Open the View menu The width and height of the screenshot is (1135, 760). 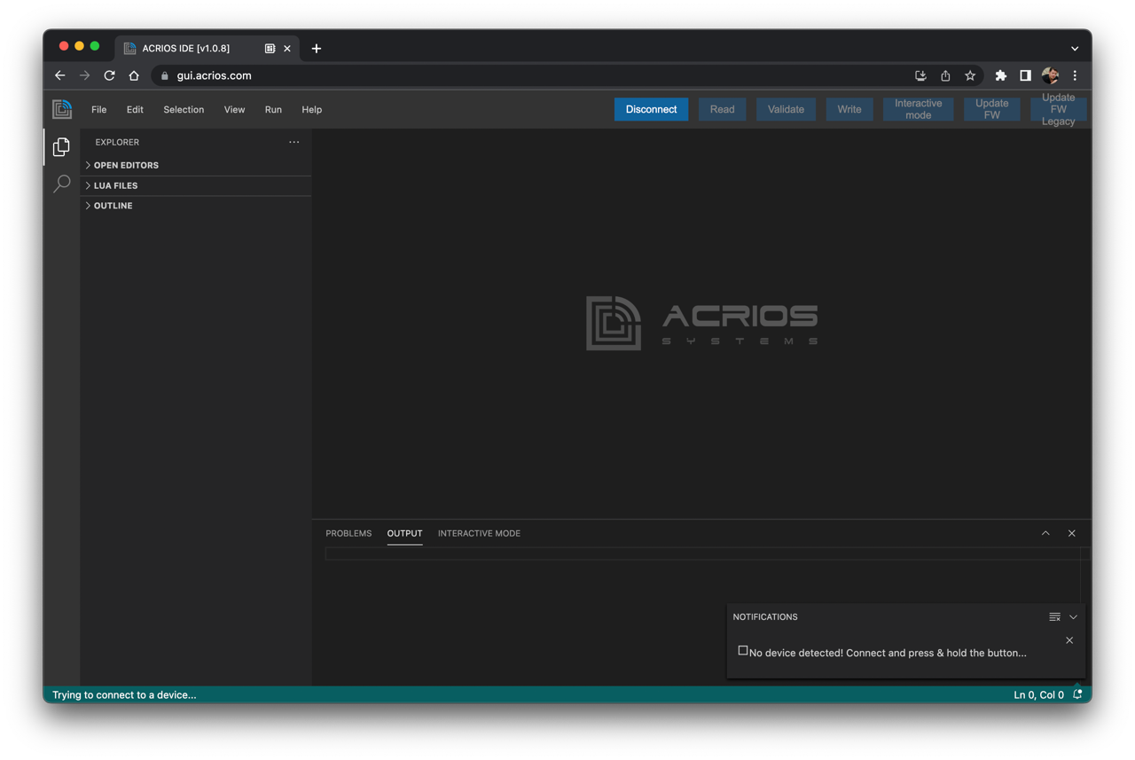(x=234, y=110)
